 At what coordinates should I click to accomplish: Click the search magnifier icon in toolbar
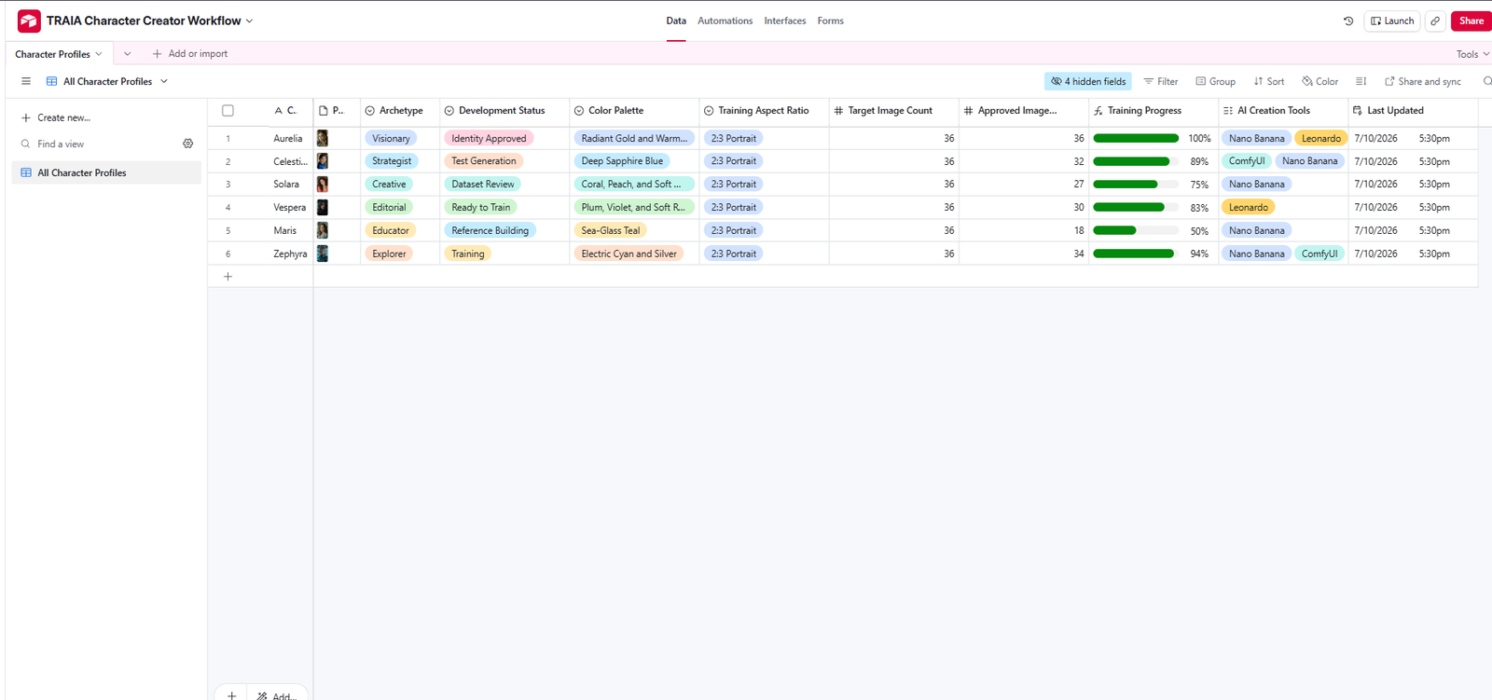[x=1486, y=81]
